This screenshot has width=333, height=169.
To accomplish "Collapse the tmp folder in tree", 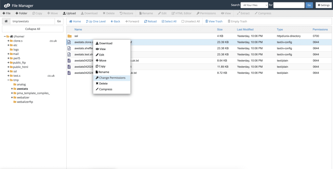I will [8, 80].
